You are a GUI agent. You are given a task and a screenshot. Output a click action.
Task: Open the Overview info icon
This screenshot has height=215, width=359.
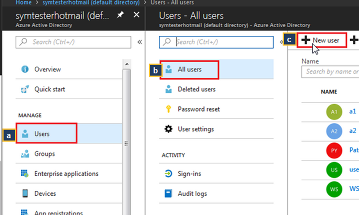click(x=25, y=69)
